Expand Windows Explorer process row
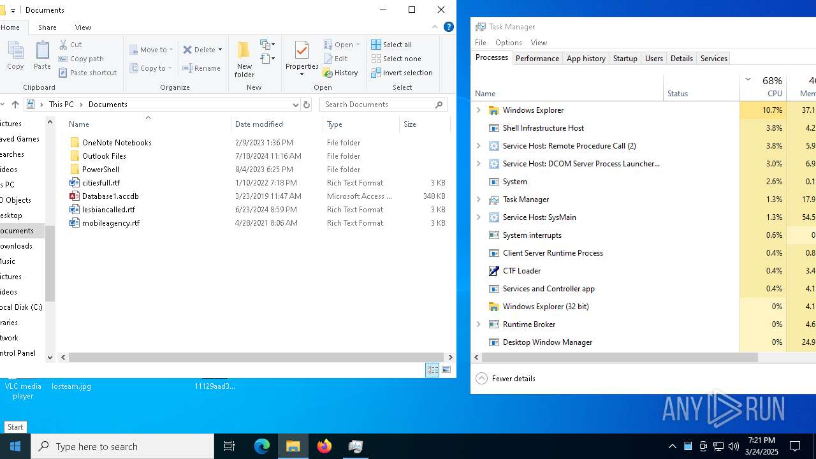The image size is (816, 459). 479,110
